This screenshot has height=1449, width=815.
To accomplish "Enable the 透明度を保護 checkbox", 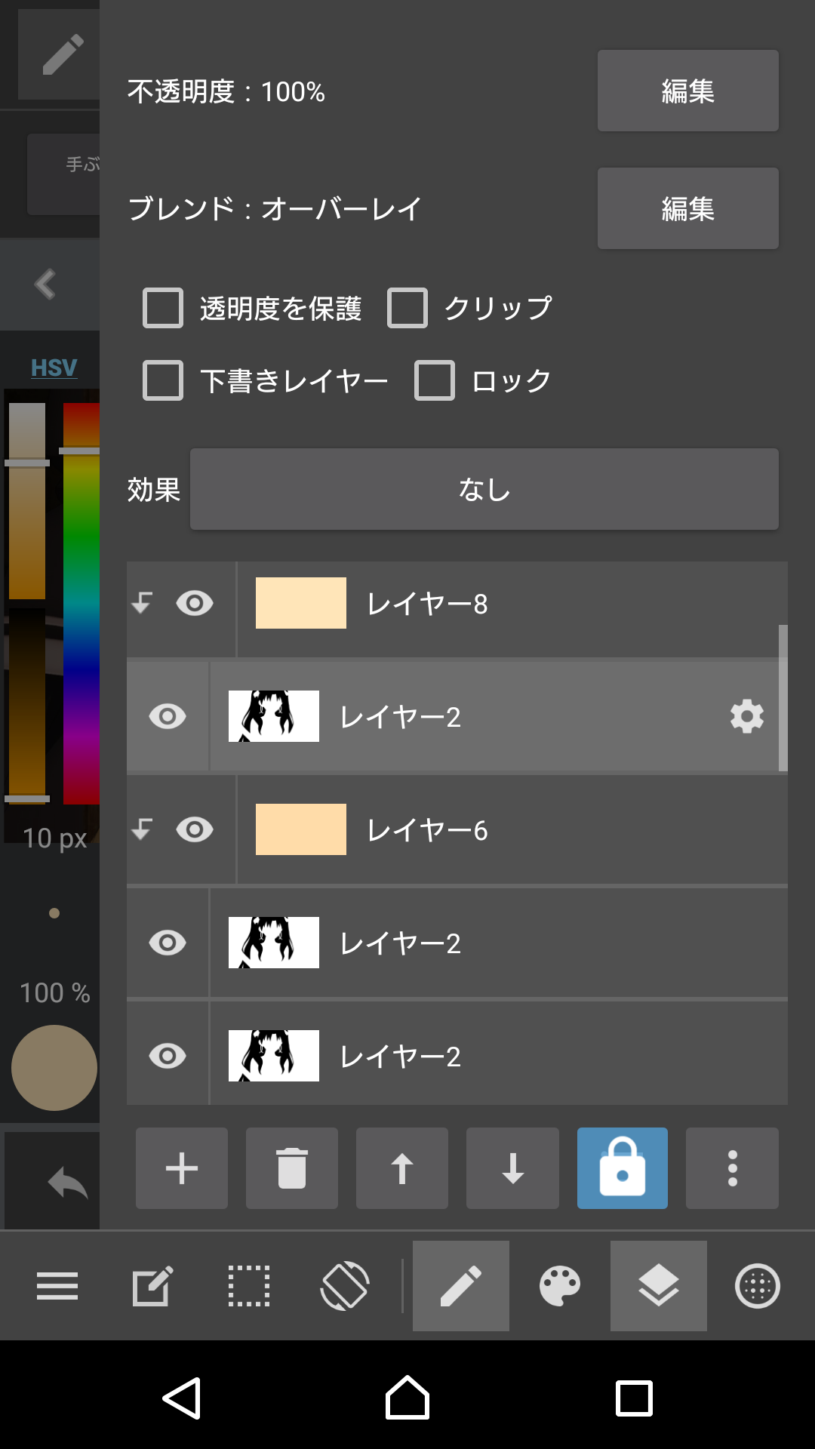I will (163, 308).
